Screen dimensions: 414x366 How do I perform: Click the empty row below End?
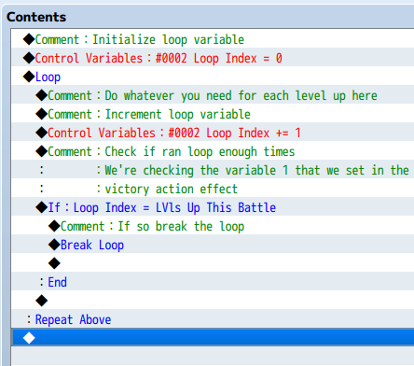(x=213, y=300)
